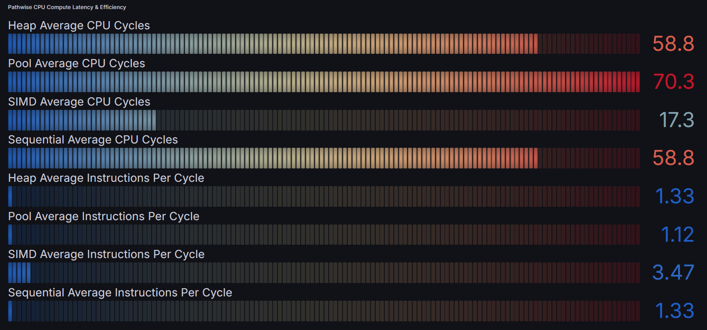Select the Heap Average CPU Cycles label
This screenshot has height=330, width=707.
click(x=79, y=26)
